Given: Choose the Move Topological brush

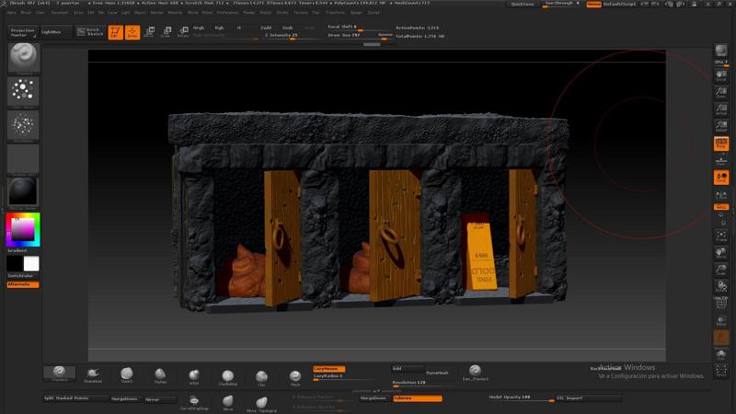Looking at the screenshot, I should pyautogui.click(x=262, y=404).
